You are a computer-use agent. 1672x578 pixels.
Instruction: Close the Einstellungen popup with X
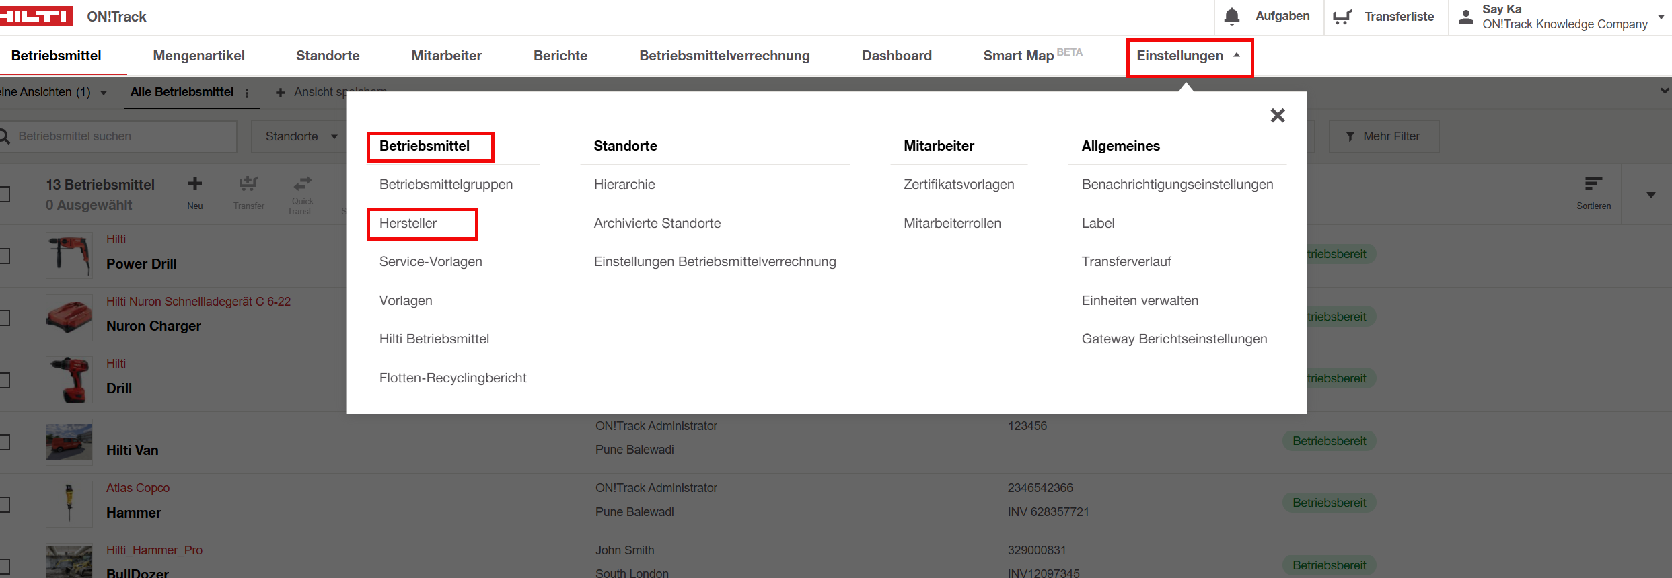[x=1277, y=115]
